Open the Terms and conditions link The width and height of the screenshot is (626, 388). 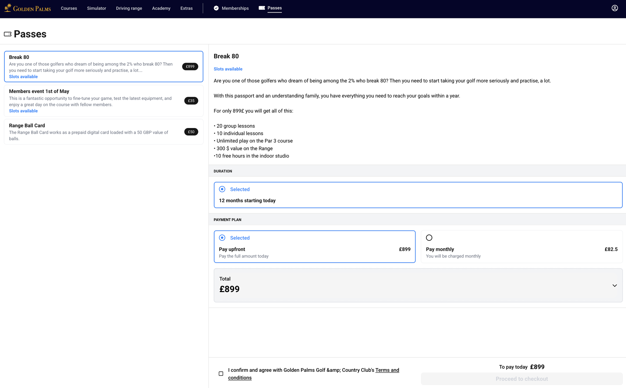point(387,370)
